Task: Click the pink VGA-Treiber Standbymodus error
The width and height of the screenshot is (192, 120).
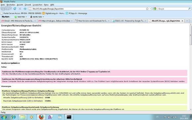Action: pos(94,73)
